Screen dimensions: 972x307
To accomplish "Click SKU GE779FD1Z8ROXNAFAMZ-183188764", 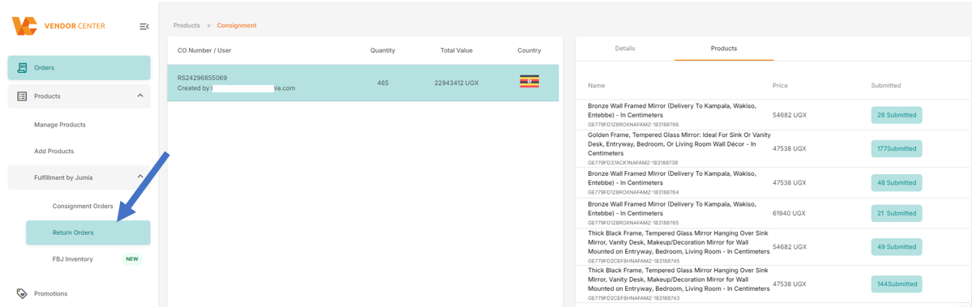I will tap(633, 193).
